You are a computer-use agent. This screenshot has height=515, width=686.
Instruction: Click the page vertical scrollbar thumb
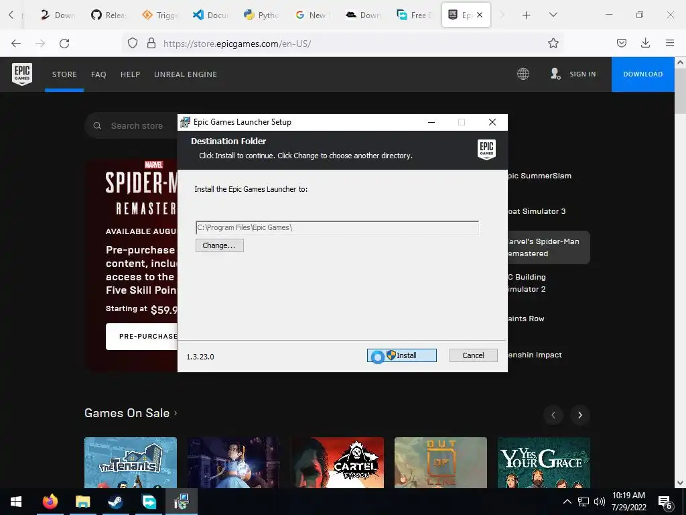680,91
